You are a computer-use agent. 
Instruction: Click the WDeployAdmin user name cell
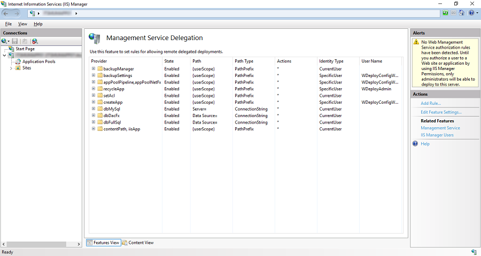point(376,89)
